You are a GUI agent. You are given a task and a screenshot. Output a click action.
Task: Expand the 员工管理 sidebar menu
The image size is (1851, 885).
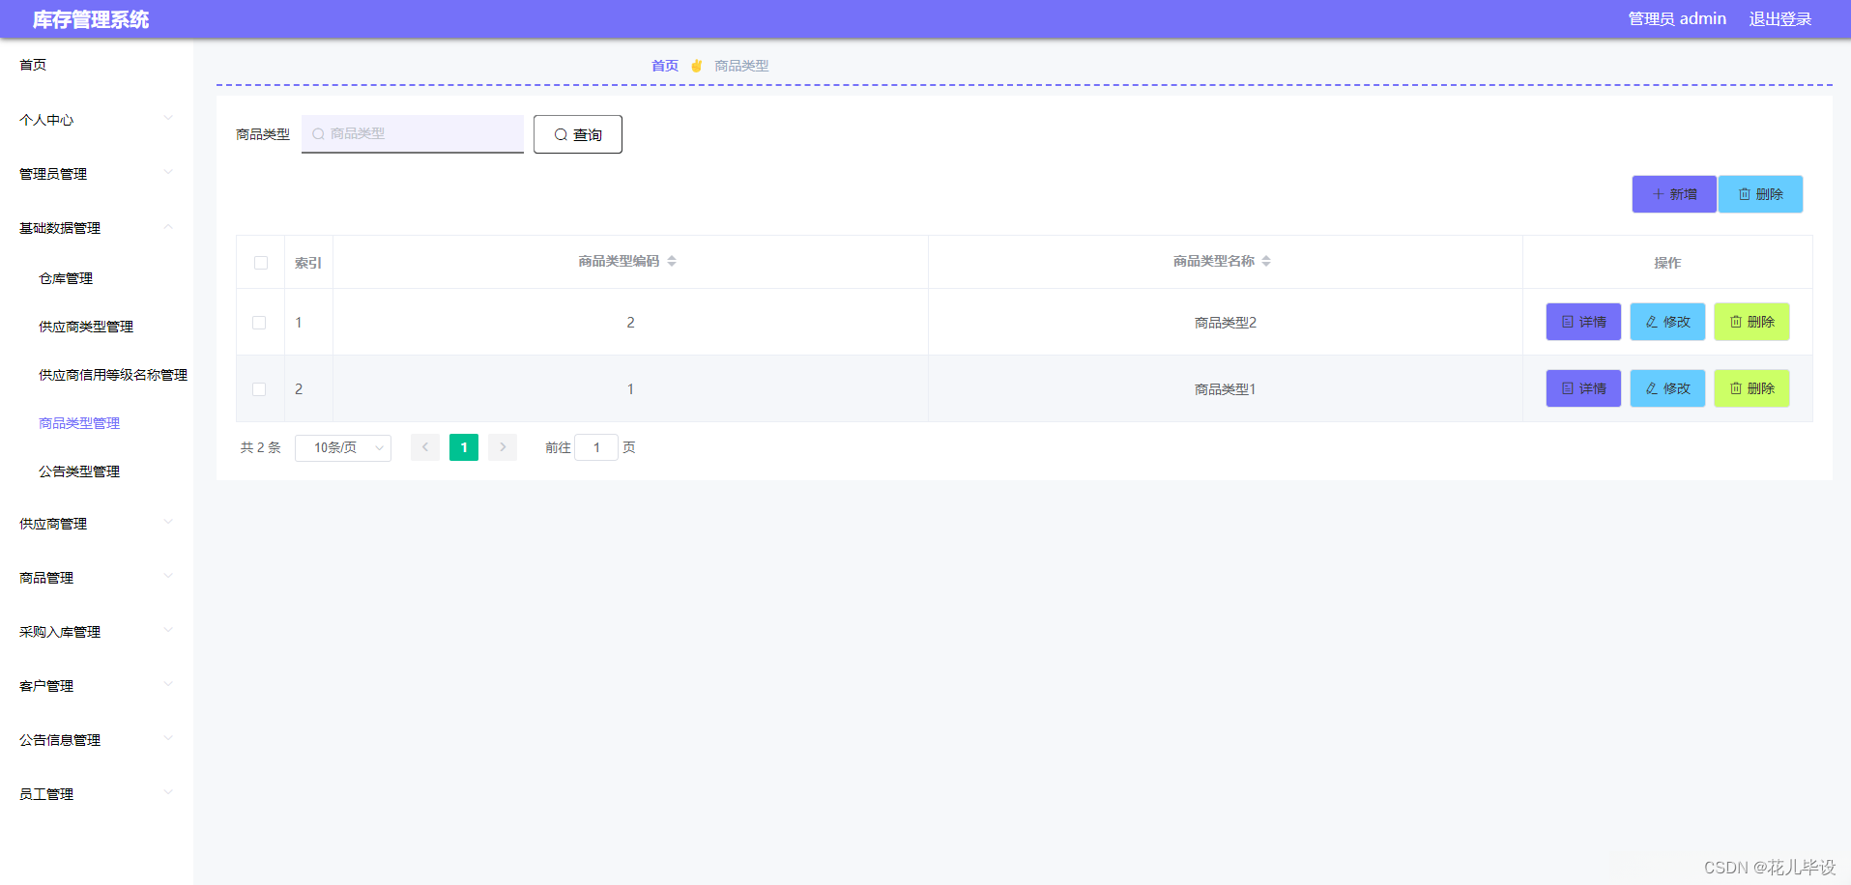pos(97,794)
